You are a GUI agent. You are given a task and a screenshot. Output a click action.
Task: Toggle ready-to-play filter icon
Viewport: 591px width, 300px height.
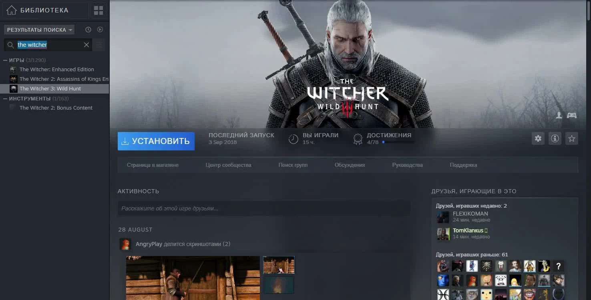pos(100,30)
